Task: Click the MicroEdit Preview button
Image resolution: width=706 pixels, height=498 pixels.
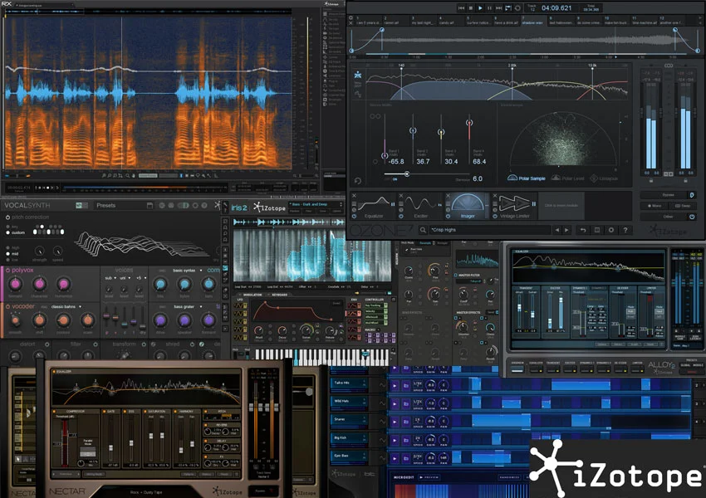Action: click(x=429, y=477)
